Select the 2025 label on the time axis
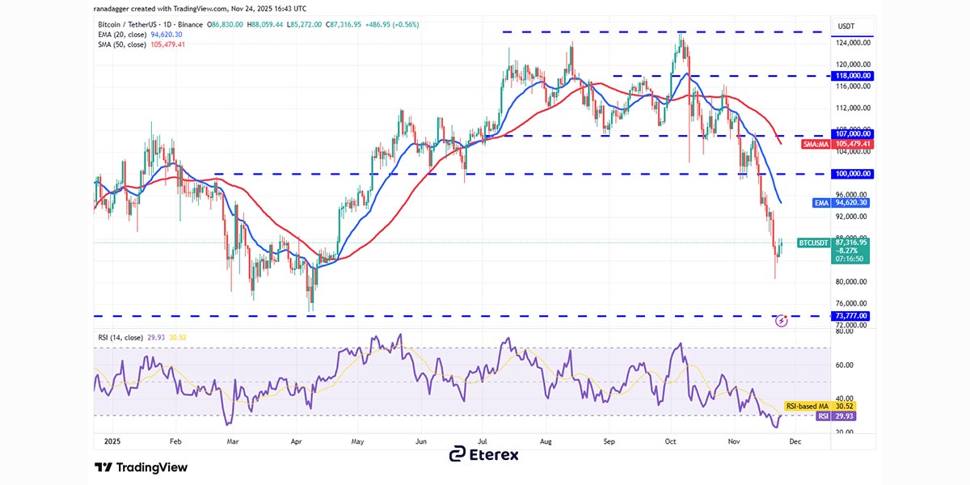The width and height of the screenshot is (970, 485). [112, 442]
